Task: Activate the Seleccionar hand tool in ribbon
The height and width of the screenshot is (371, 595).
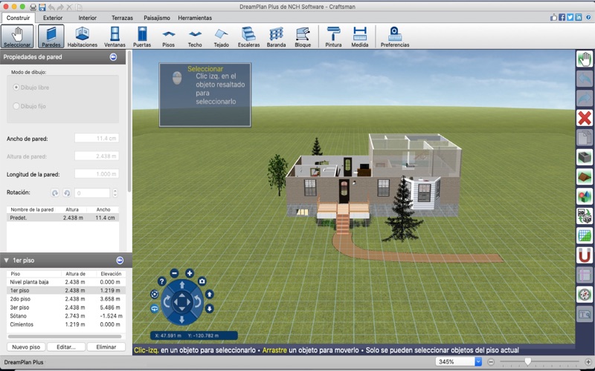Action: point(17,36)
